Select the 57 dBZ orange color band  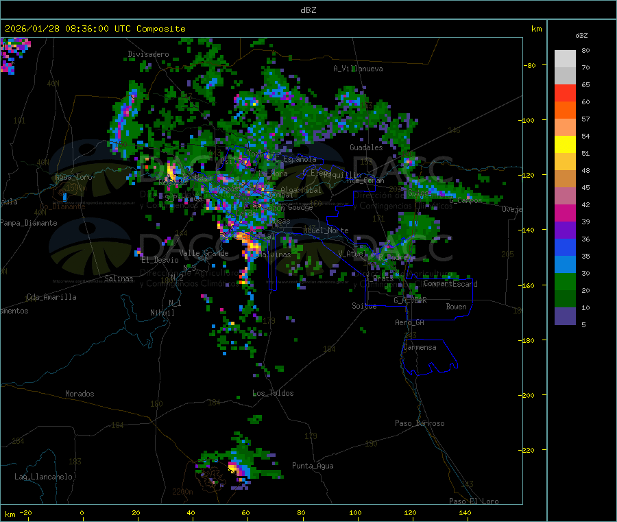pos(565,110)
